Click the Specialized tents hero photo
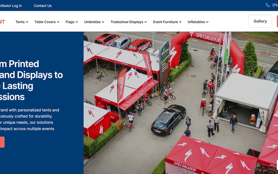Viewport: 278px width, 174px height. 181,103
